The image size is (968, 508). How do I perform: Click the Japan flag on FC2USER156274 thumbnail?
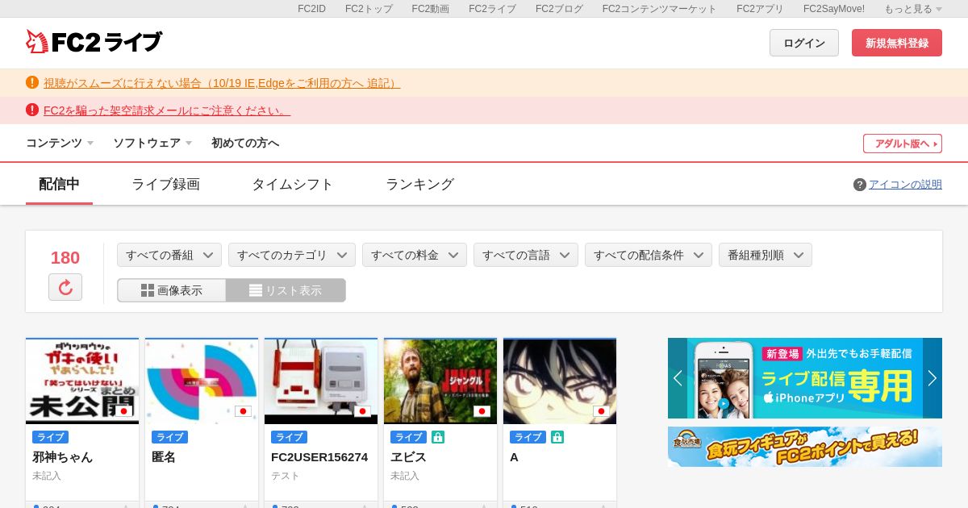pyautogui.click(x=362, y=411)
